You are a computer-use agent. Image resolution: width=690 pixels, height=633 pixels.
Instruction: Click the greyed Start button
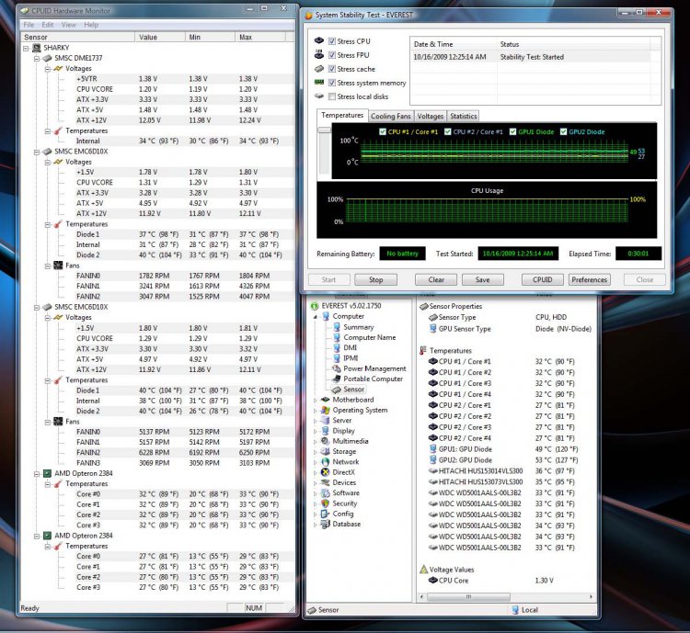(328, 279)
